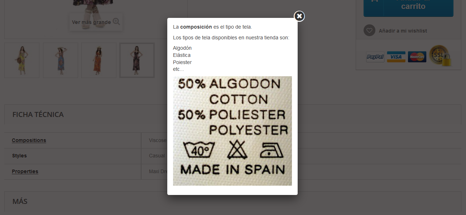Click the Ver más grande label

click(91, 22)
